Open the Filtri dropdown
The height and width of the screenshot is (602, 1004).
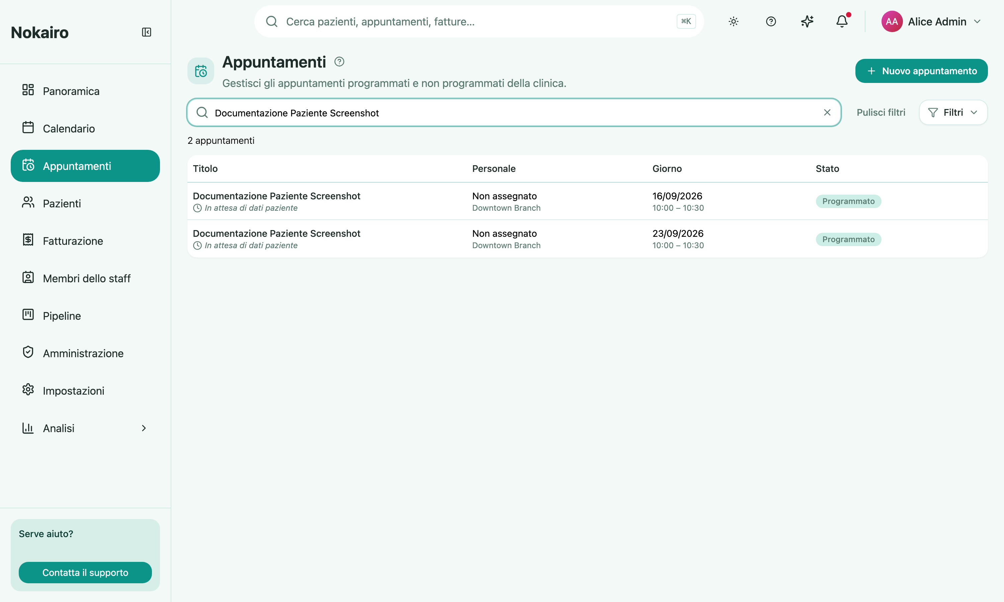[x=953, y=112]
